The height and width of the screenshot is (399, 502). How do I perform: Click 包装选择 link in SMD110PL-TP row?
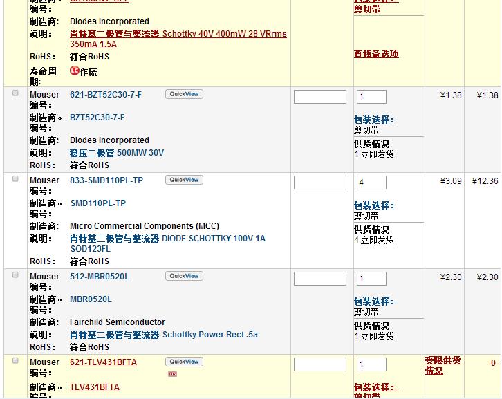tap(374, 205)
